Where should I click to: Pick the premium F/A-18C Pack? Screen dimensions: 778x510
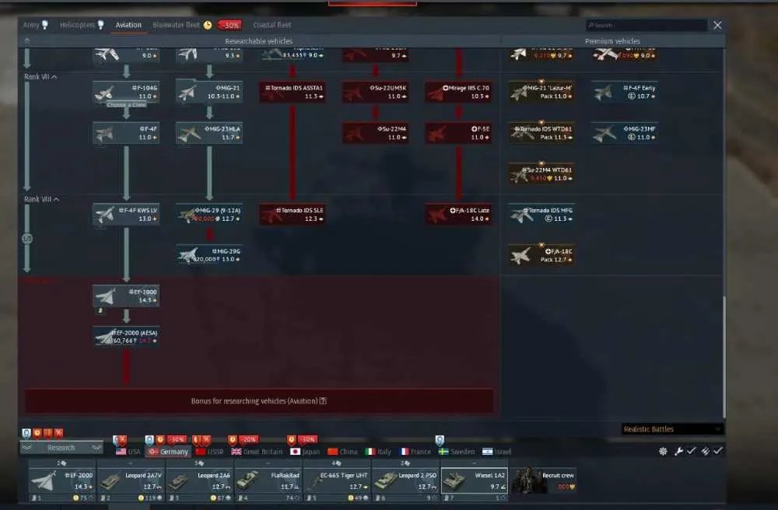(541, 255)
